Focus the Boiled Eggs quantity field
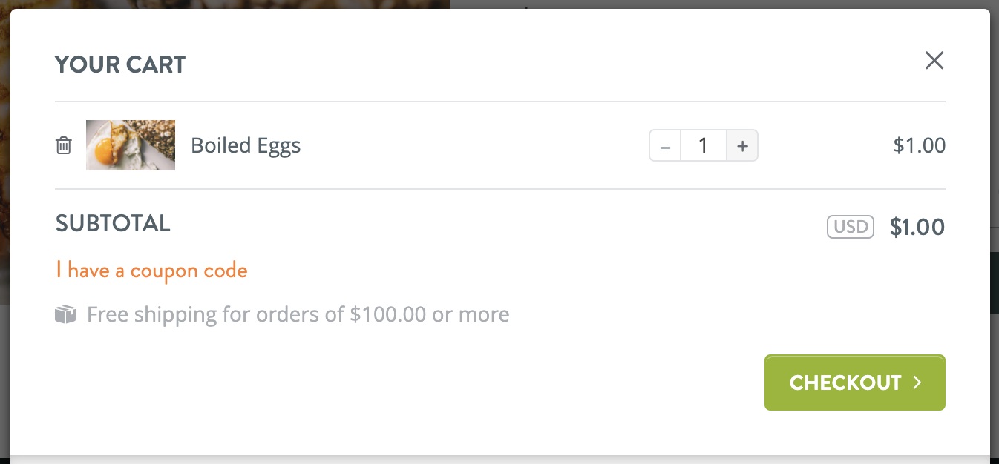 pos(704,145)
